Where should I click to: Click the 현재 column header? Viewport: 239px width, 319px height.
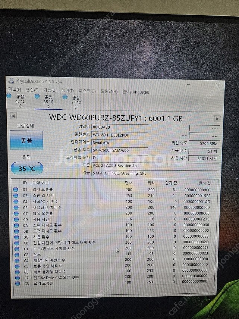128,183
